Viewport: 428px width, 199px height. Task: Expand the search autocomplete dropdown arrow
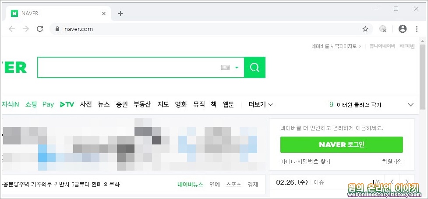point(237,67)
